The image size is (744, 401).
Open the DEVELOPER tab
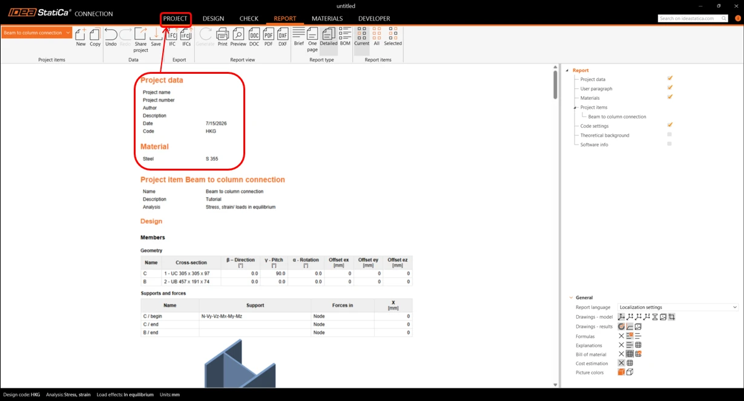click(x=374, y=19)
